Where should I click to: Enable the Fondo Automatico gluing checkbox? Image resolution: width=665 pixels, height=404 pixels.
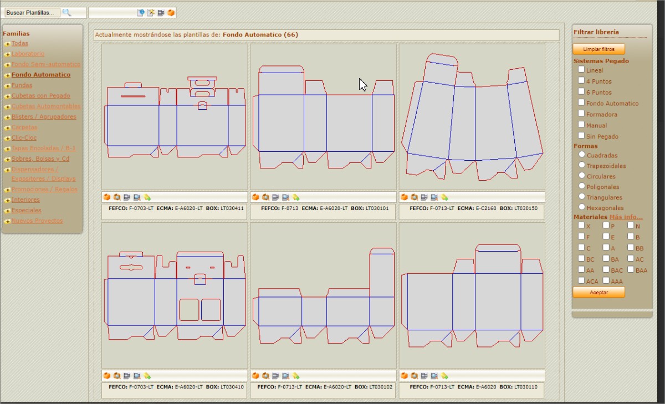pyautogui.click(x=581, y=103)
